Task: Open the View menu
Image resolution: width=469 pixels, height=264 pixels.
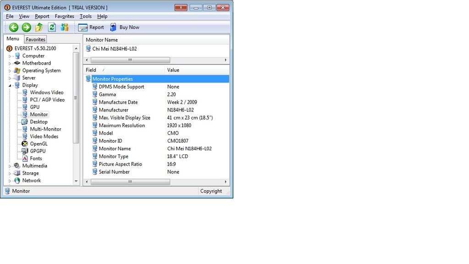Action: click(24, 16)
